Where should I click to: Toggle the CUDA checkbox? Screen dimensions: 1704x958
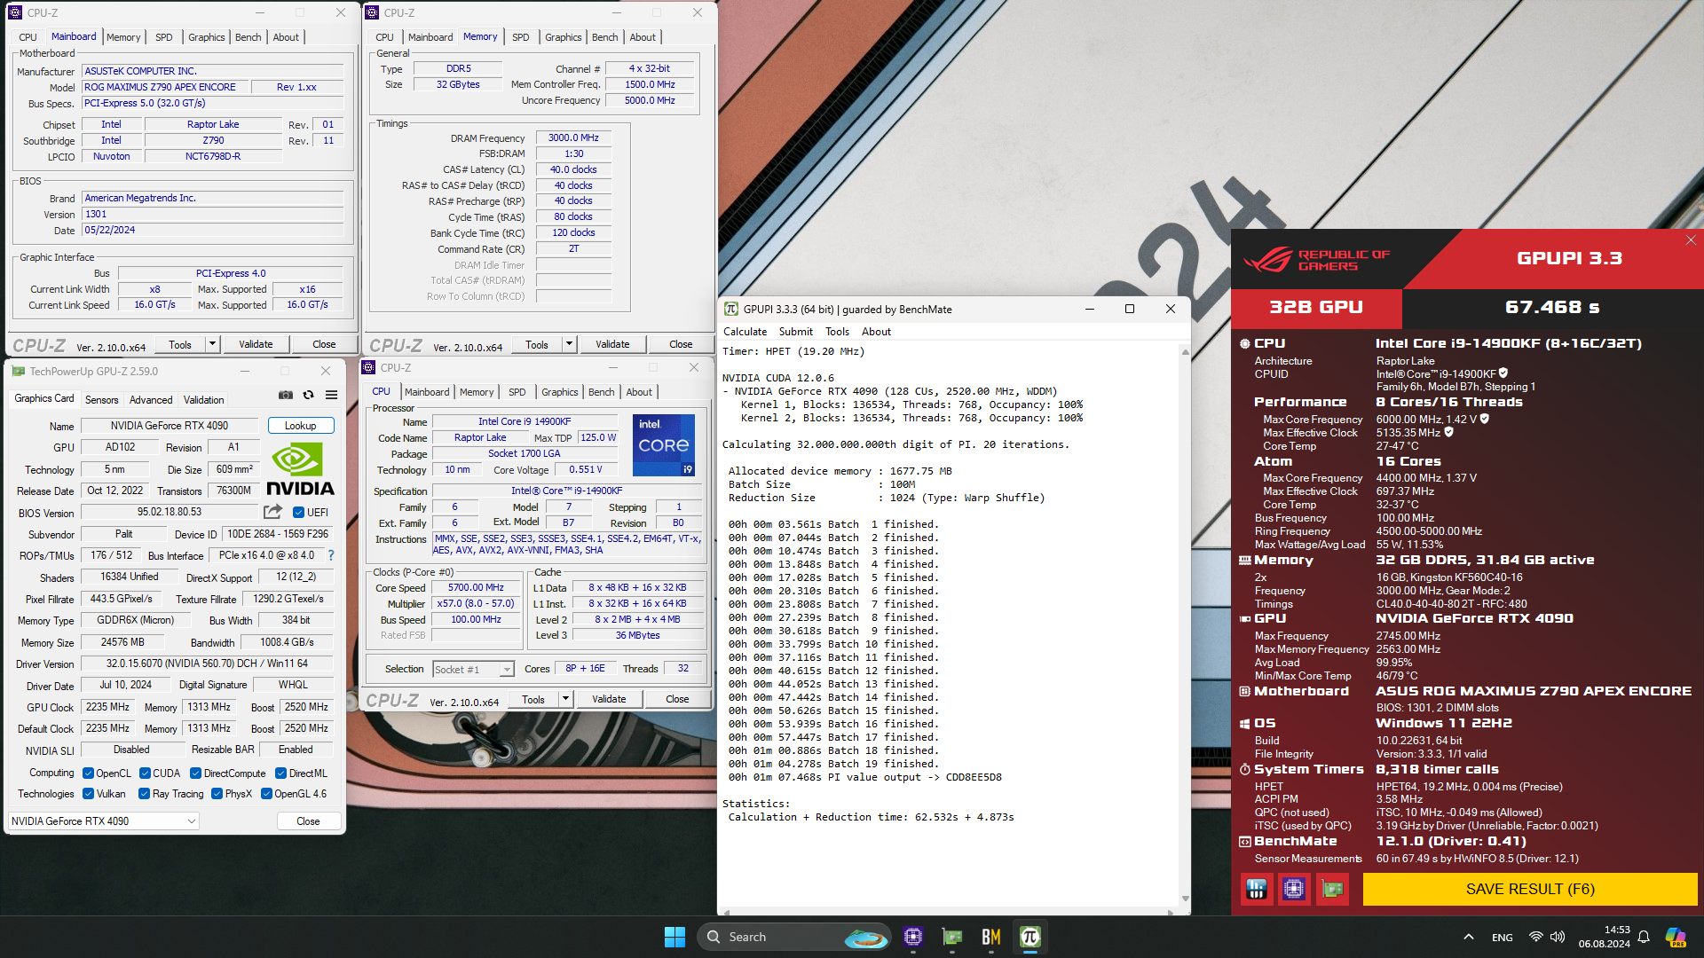(x=145, y=773)
